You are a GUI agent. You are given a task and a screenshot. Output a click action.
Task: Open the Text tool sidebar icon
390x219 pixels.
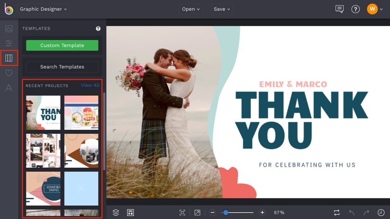(x=9, y=88)
